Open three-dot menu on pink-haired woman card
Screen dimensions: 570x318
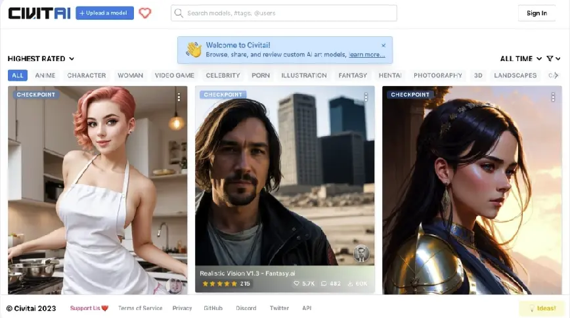point(179,97)
